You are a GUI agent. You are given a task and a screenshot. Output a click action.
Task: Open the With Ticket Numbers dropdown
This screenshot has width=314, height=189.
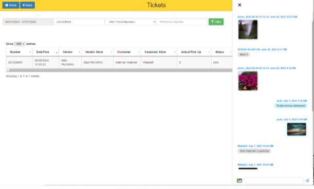[x=131, y=22]
